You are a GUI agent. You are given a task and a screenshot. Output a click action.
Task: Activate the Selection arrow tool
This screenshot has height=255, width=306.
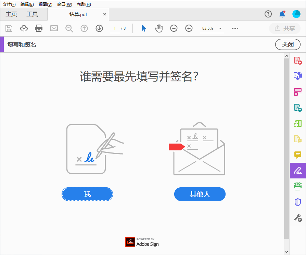[143, 28]
